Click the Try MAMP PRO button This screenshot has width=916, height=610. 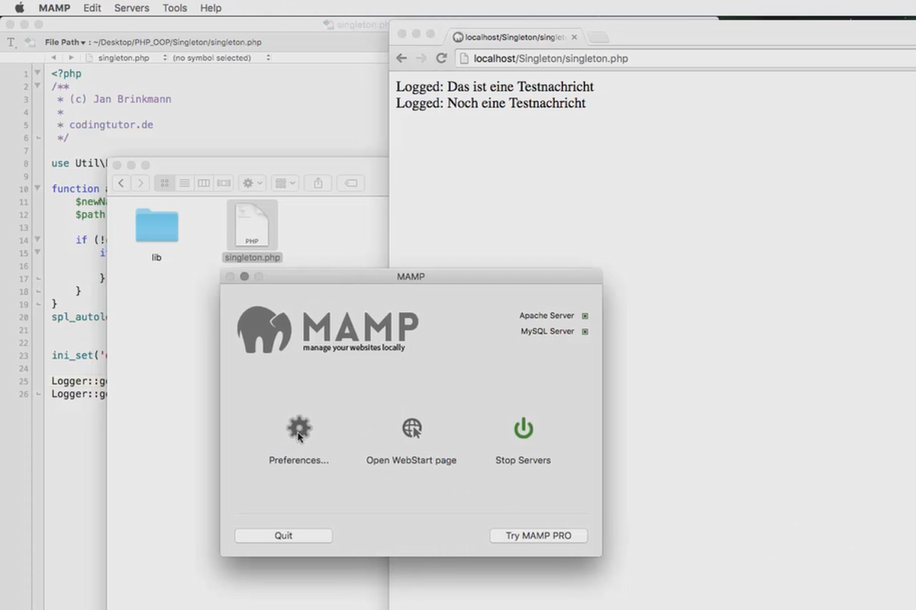coord(538,535)
